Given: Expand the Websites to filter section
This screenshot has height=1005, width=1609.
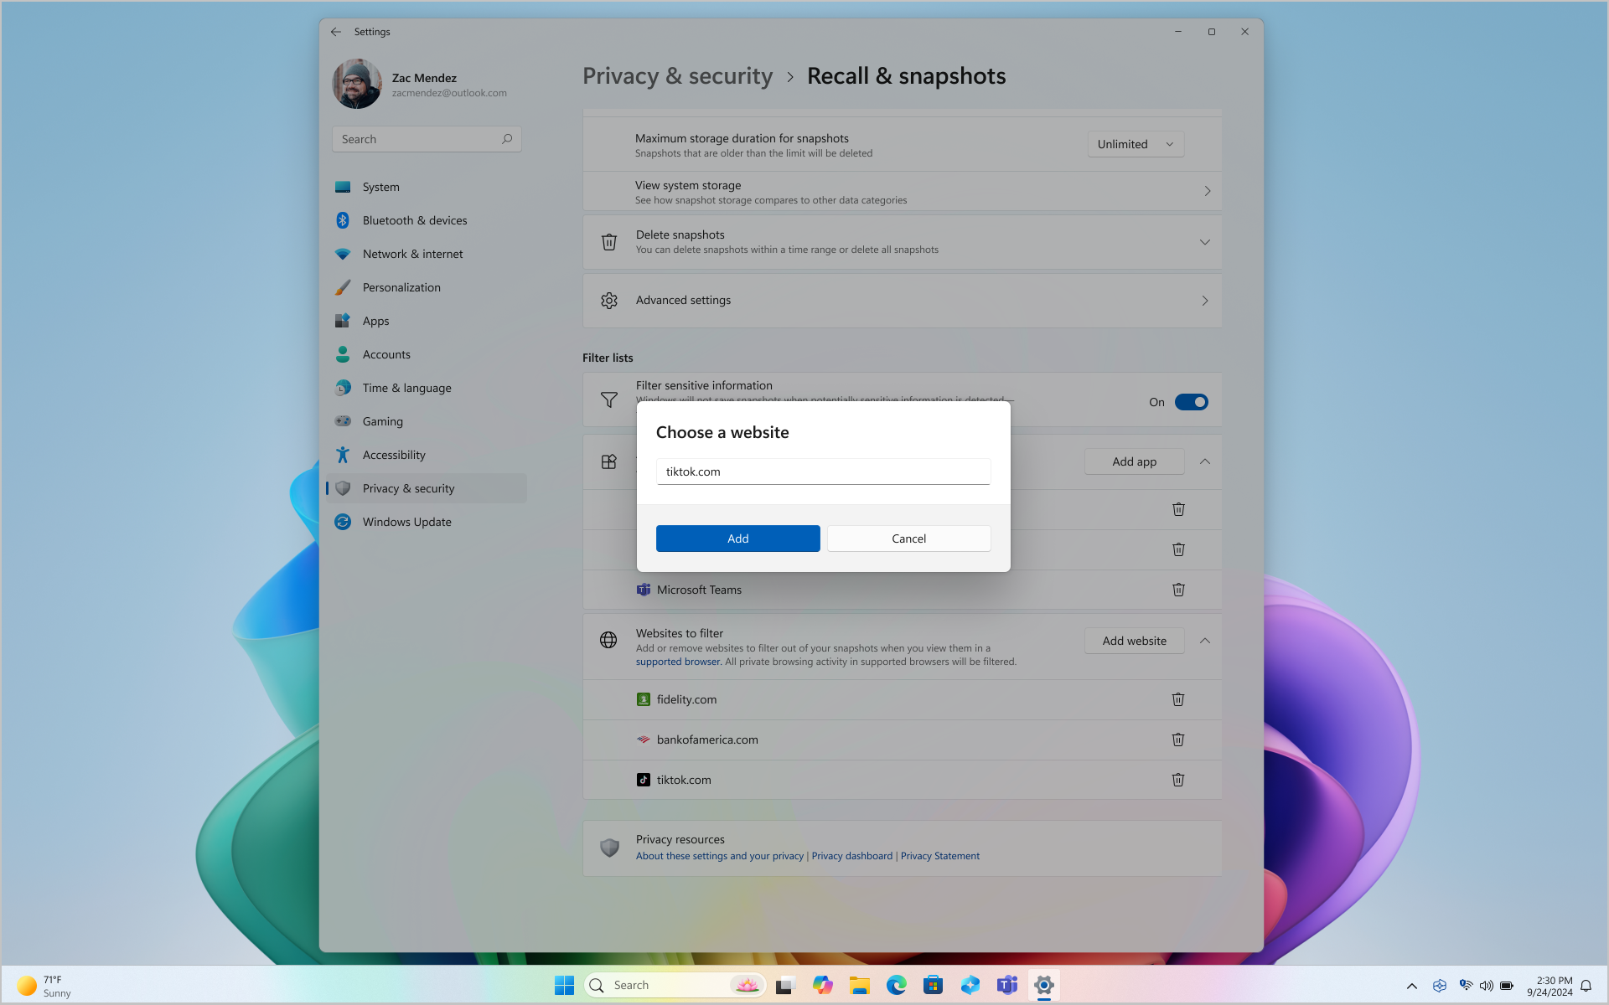Looking at the screenshot, I should pos(1205,641).
